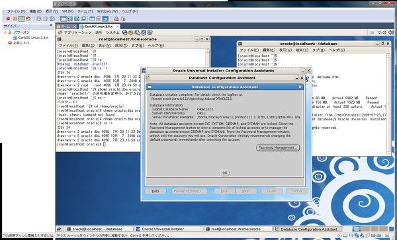This screenshot has height=240, width=397.
Task: Open the チーム(T) menu
Action: click(85, 11)
